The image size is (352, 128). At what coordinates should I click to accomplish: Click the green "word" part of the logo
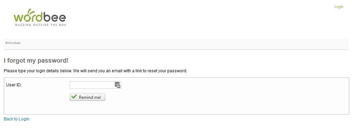pyautogui.click(x=27, y=18)
